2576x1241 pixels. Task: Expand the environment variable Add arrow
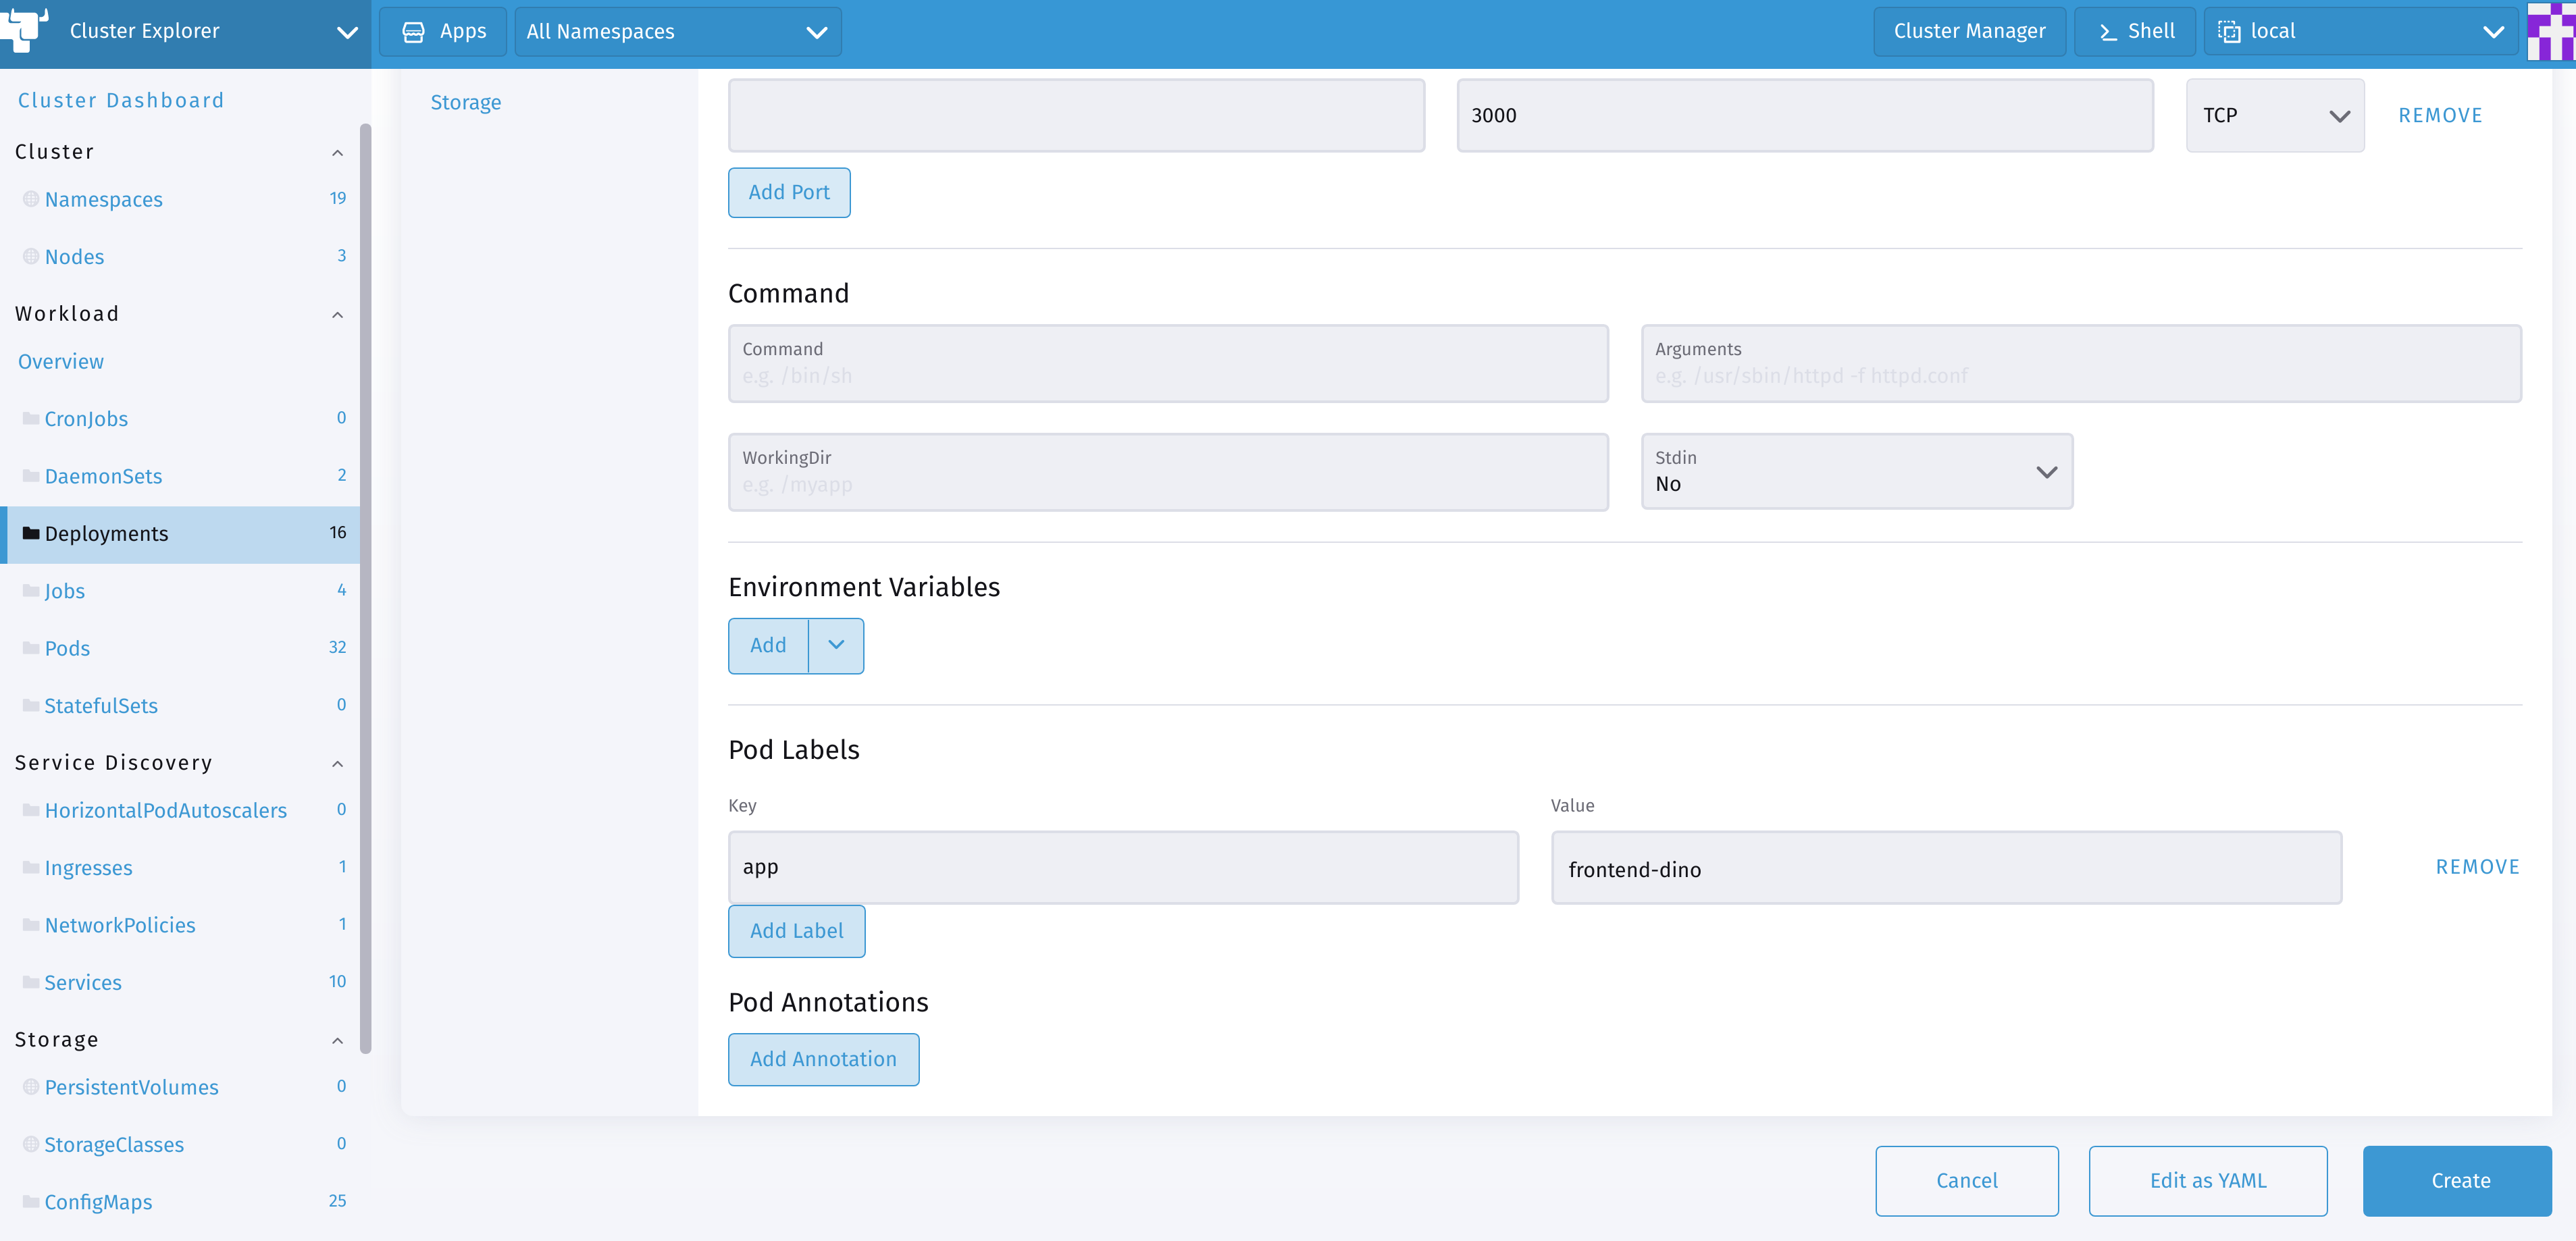coord(836,646)
